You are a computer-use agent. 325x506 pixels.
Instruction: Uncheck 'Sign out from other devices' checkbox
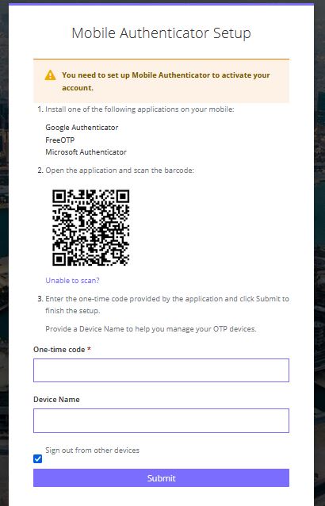point(38,458)
